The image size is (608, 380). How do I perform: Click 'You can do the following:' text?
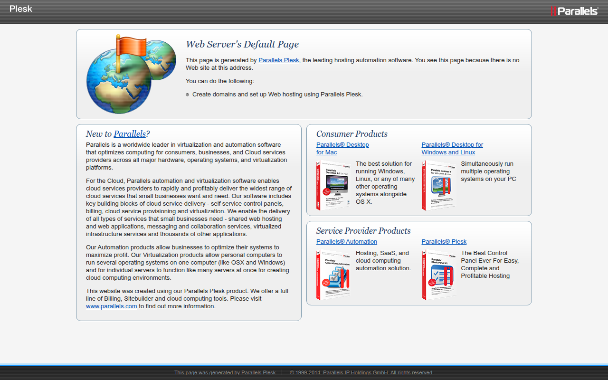coord(220,81)
